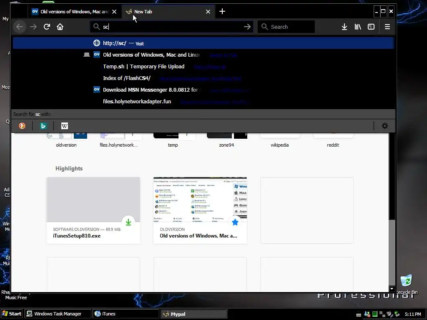This screenshot has width=427, height=320.
Task: Reload the current page
Action: click(47, 27)
